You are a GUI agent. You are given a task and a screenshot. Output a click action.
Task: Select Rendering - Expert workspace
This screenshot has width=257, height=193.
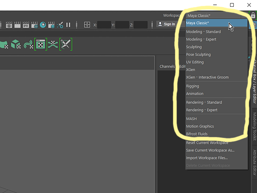coord(216,110)
